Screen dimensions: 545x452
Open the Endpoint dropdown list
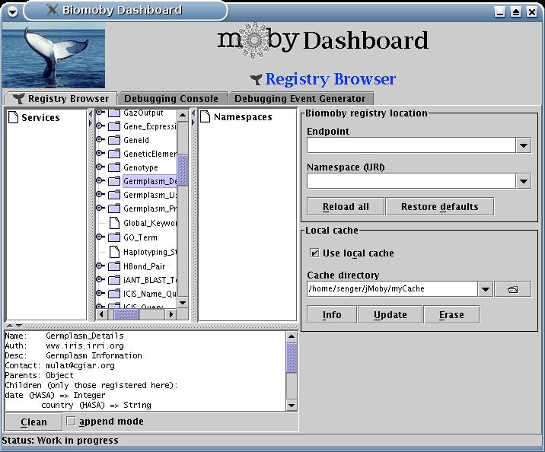pos(523,145)
